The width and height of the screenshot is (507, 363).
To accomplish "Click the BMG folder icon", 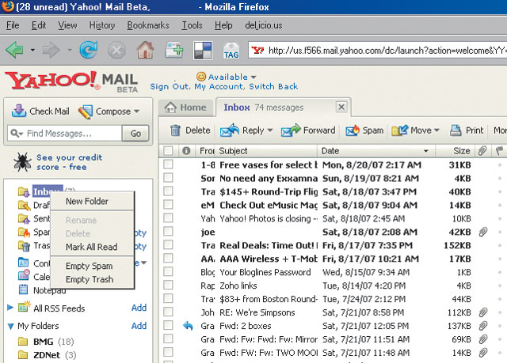I will coord(23,342).
